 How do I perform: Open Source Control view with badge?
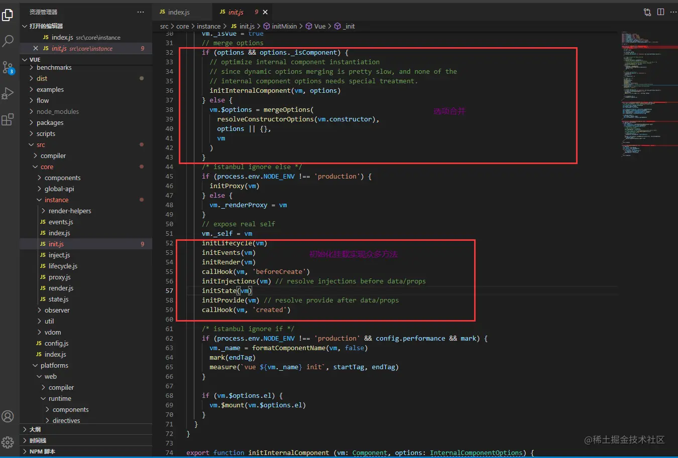click(8, 67)
